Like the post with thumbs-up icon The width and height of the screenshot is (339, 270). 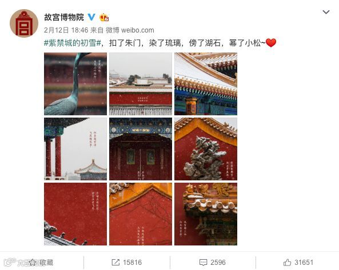pos(287,263)
